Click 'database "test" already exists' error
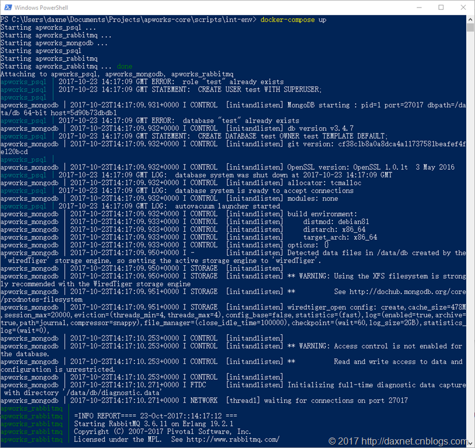The width and height of the screenshot is (475, 448). (x=241, y=121)
